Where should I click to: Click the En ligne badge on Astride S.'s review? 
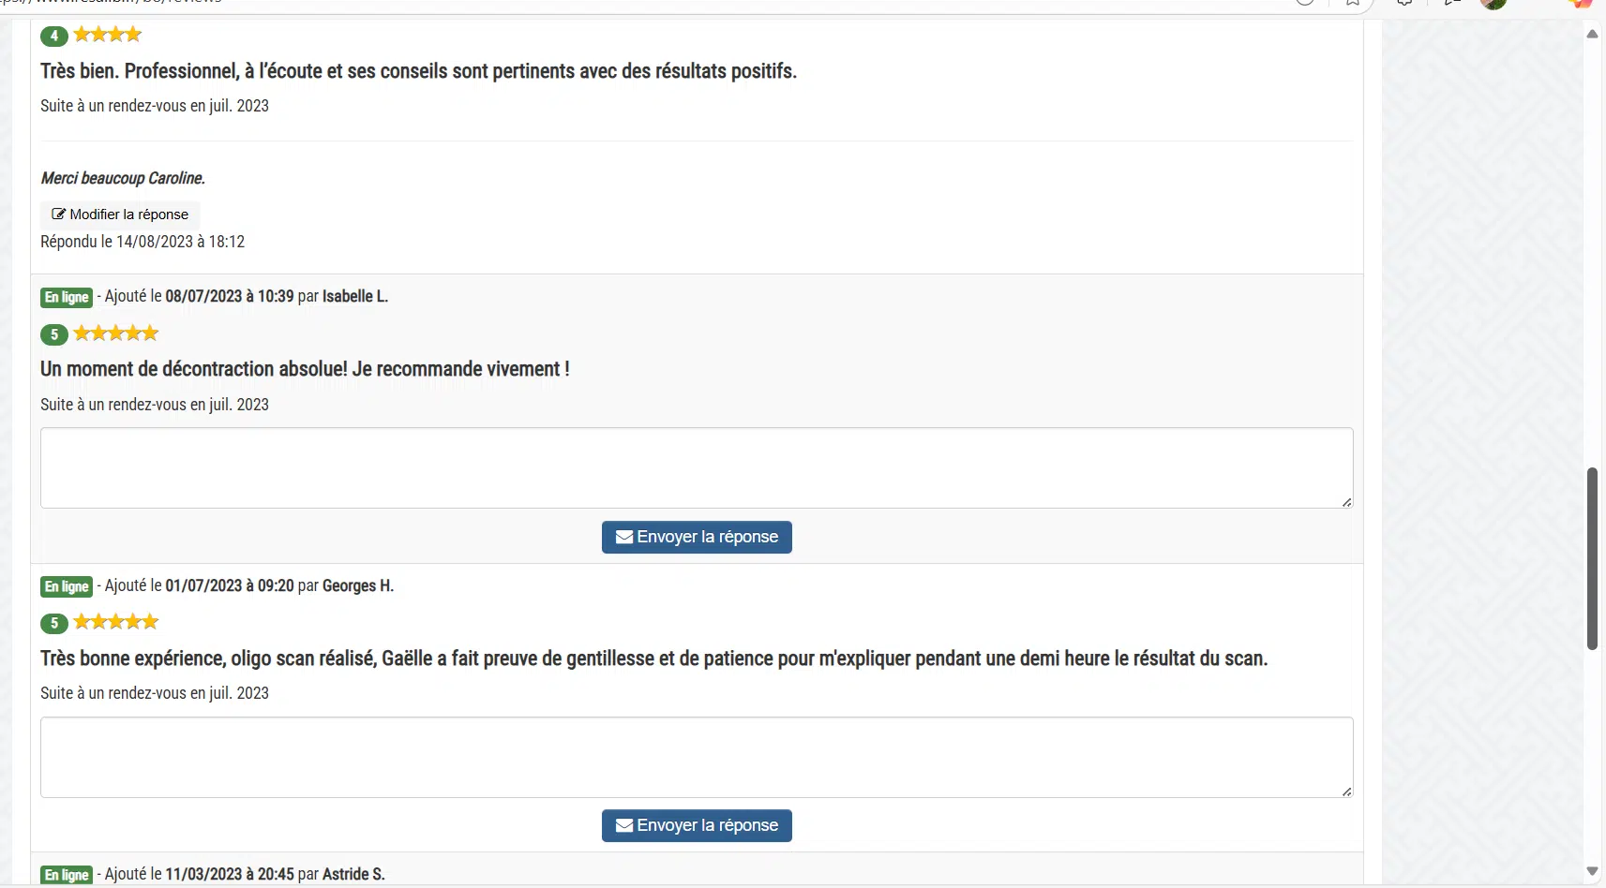[67, 875]
